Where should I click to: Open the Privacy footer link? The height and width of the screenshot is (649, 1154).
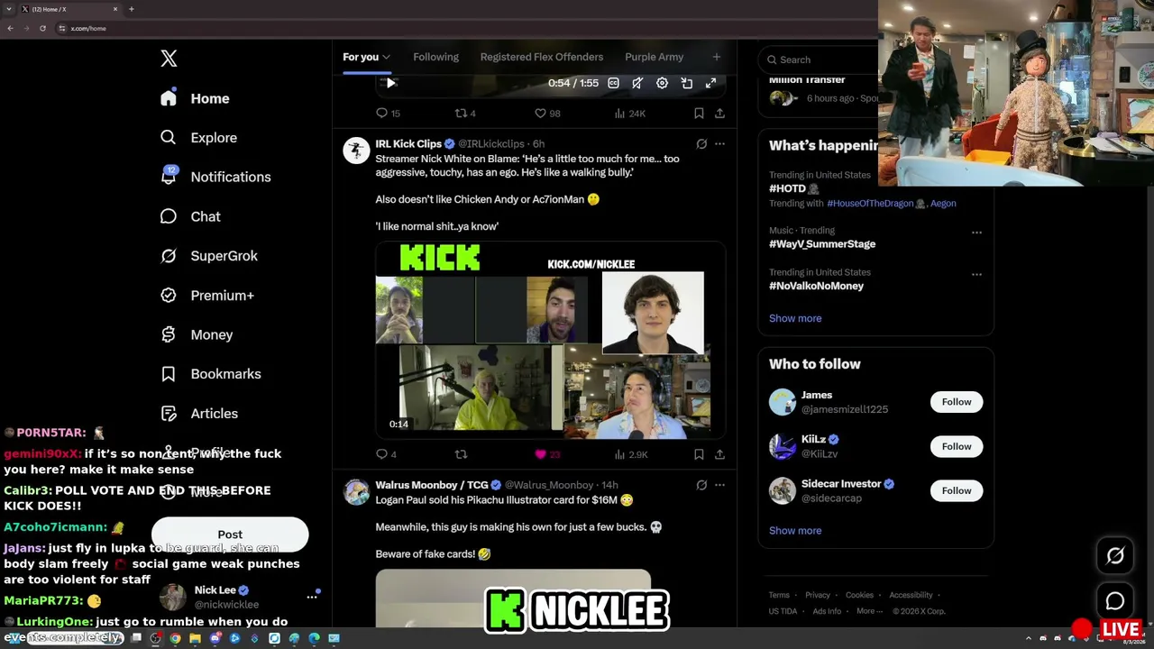point(818,595)
